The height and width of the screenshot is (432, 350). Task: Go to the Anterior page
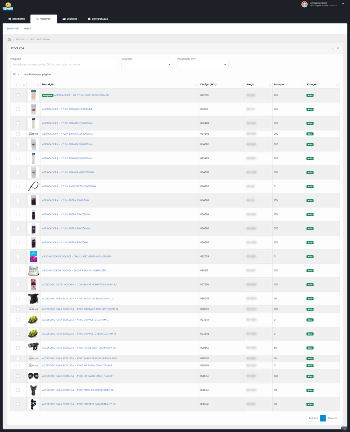pos(313,418)
